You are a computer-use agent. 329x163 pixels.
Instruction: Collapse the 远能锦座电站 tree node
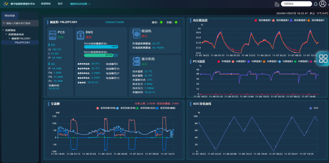point(6,34)
